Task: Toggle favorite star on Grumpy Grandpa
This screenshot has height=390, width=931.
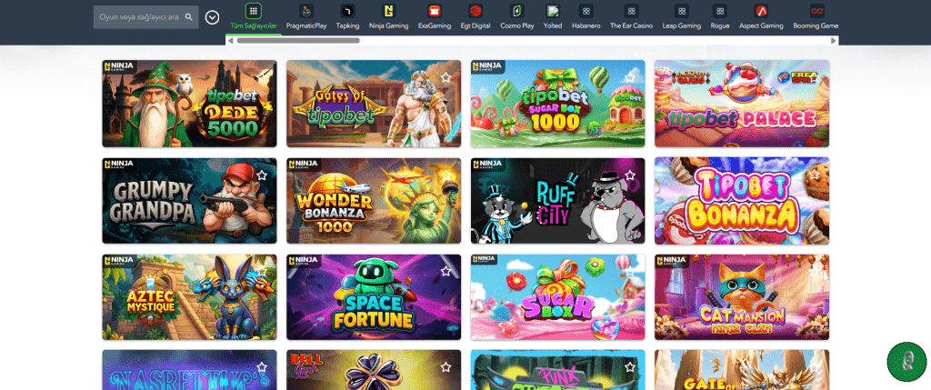Action: [x=262, y=175]
